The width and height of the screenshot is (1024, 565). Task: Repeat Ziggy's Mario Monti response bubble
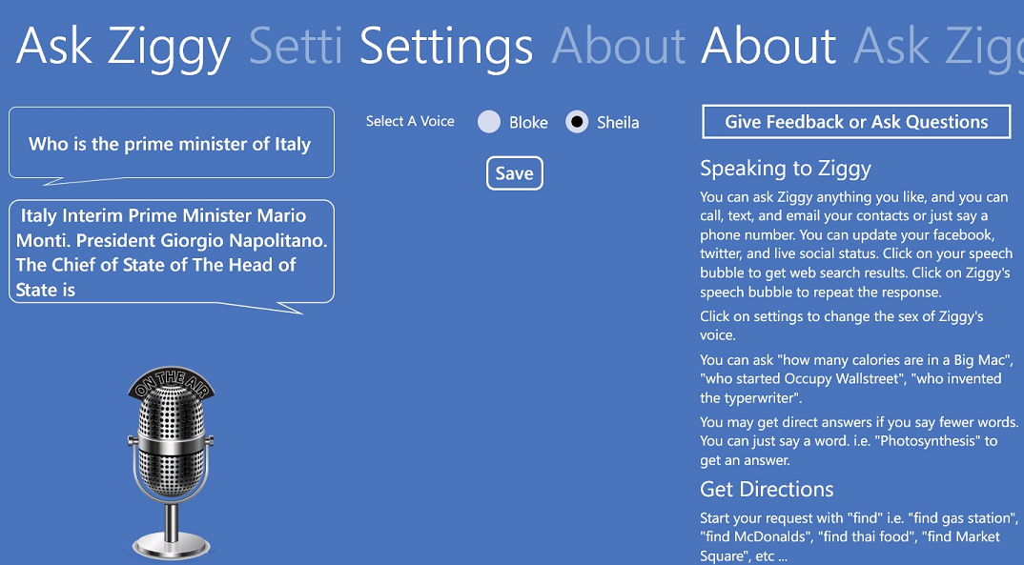point(171,252)
